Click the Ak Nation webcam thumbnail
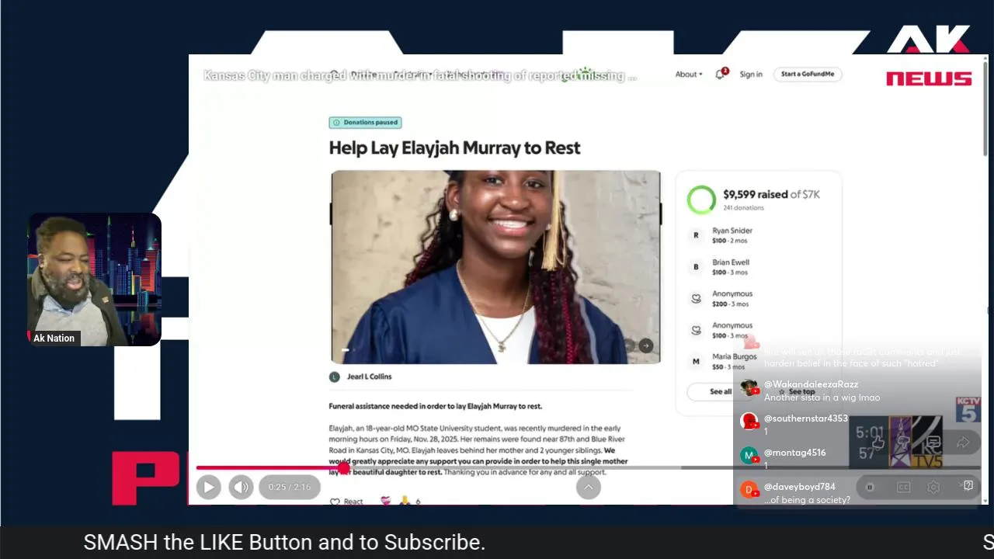The height and width of the screenshot is (559, 994). pyautogui.click(x=94, y=279)
